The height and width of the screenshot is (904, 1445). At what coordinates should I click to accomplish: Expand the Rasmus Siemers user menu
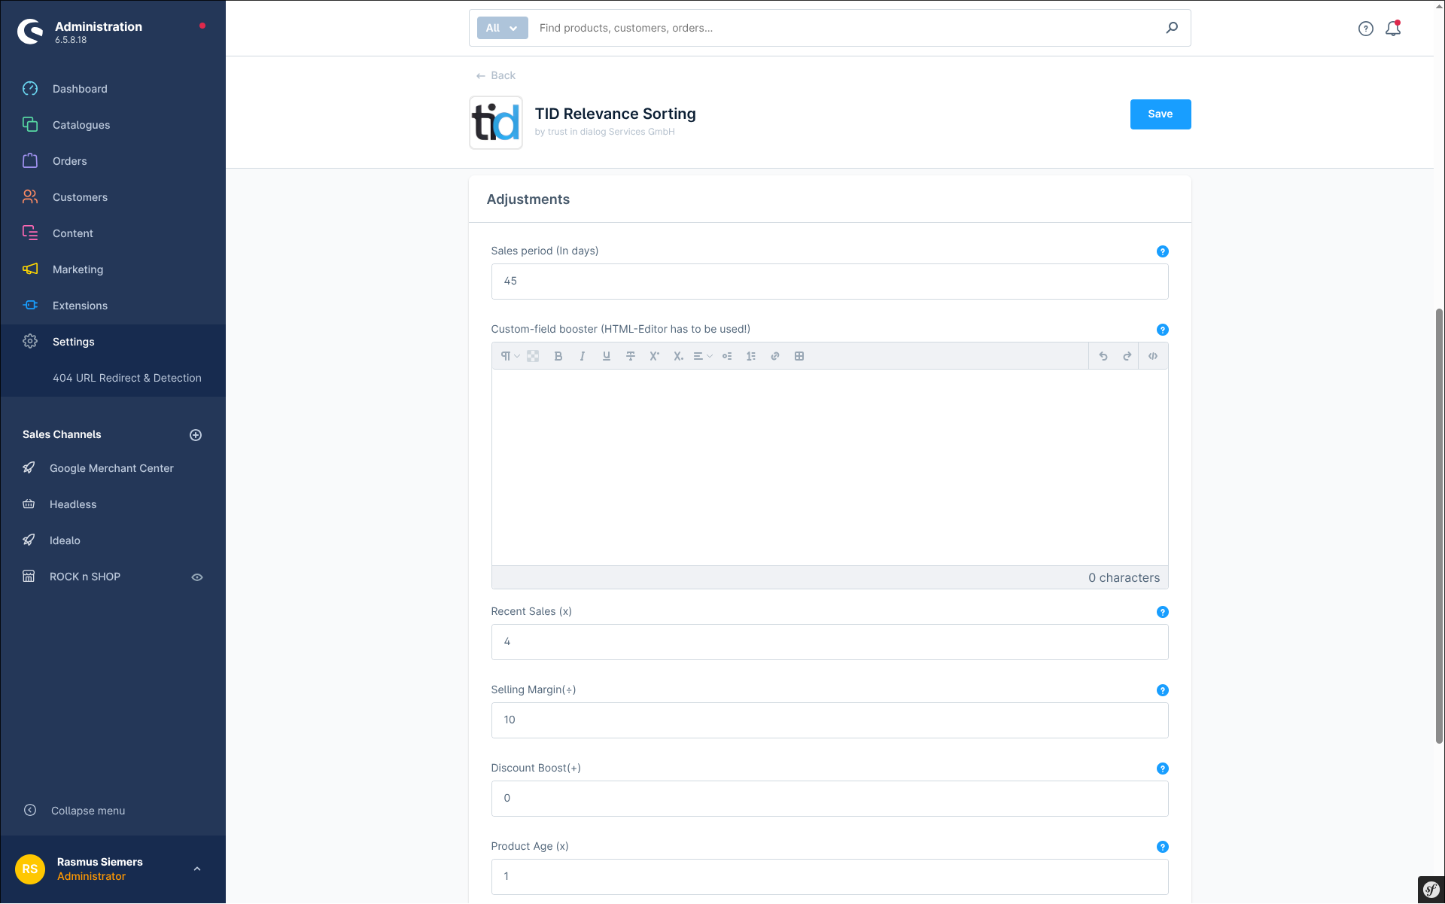[x=197, y=869]
